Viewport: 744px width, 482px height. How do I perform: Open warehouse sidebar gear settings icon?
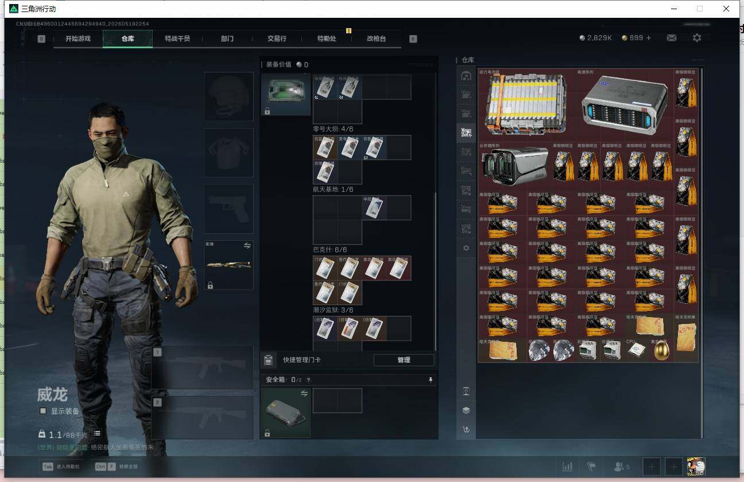coord(466,248)
